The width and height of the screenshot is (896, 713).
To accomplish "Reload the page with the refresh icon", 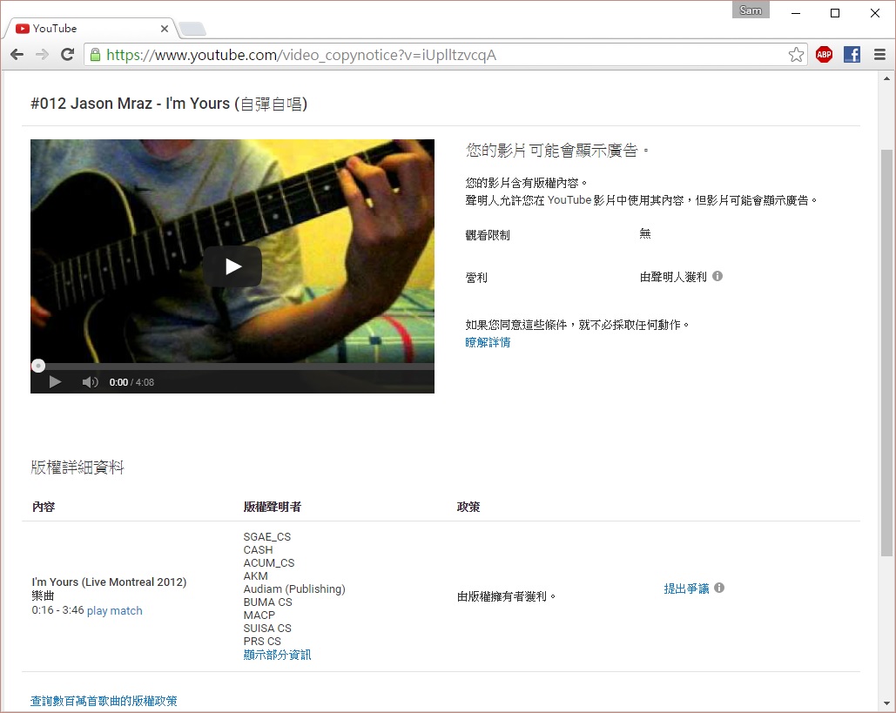I will point(67,55).
